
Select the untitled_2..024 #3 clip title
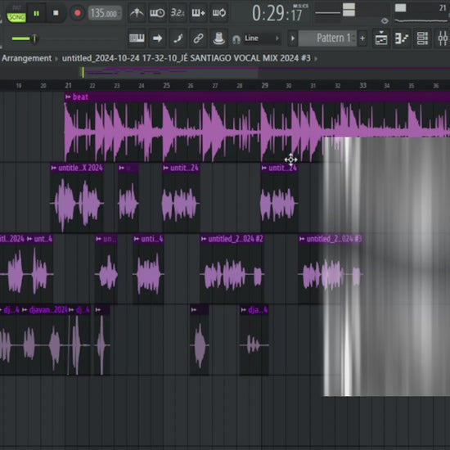click(x=334, y=239)
